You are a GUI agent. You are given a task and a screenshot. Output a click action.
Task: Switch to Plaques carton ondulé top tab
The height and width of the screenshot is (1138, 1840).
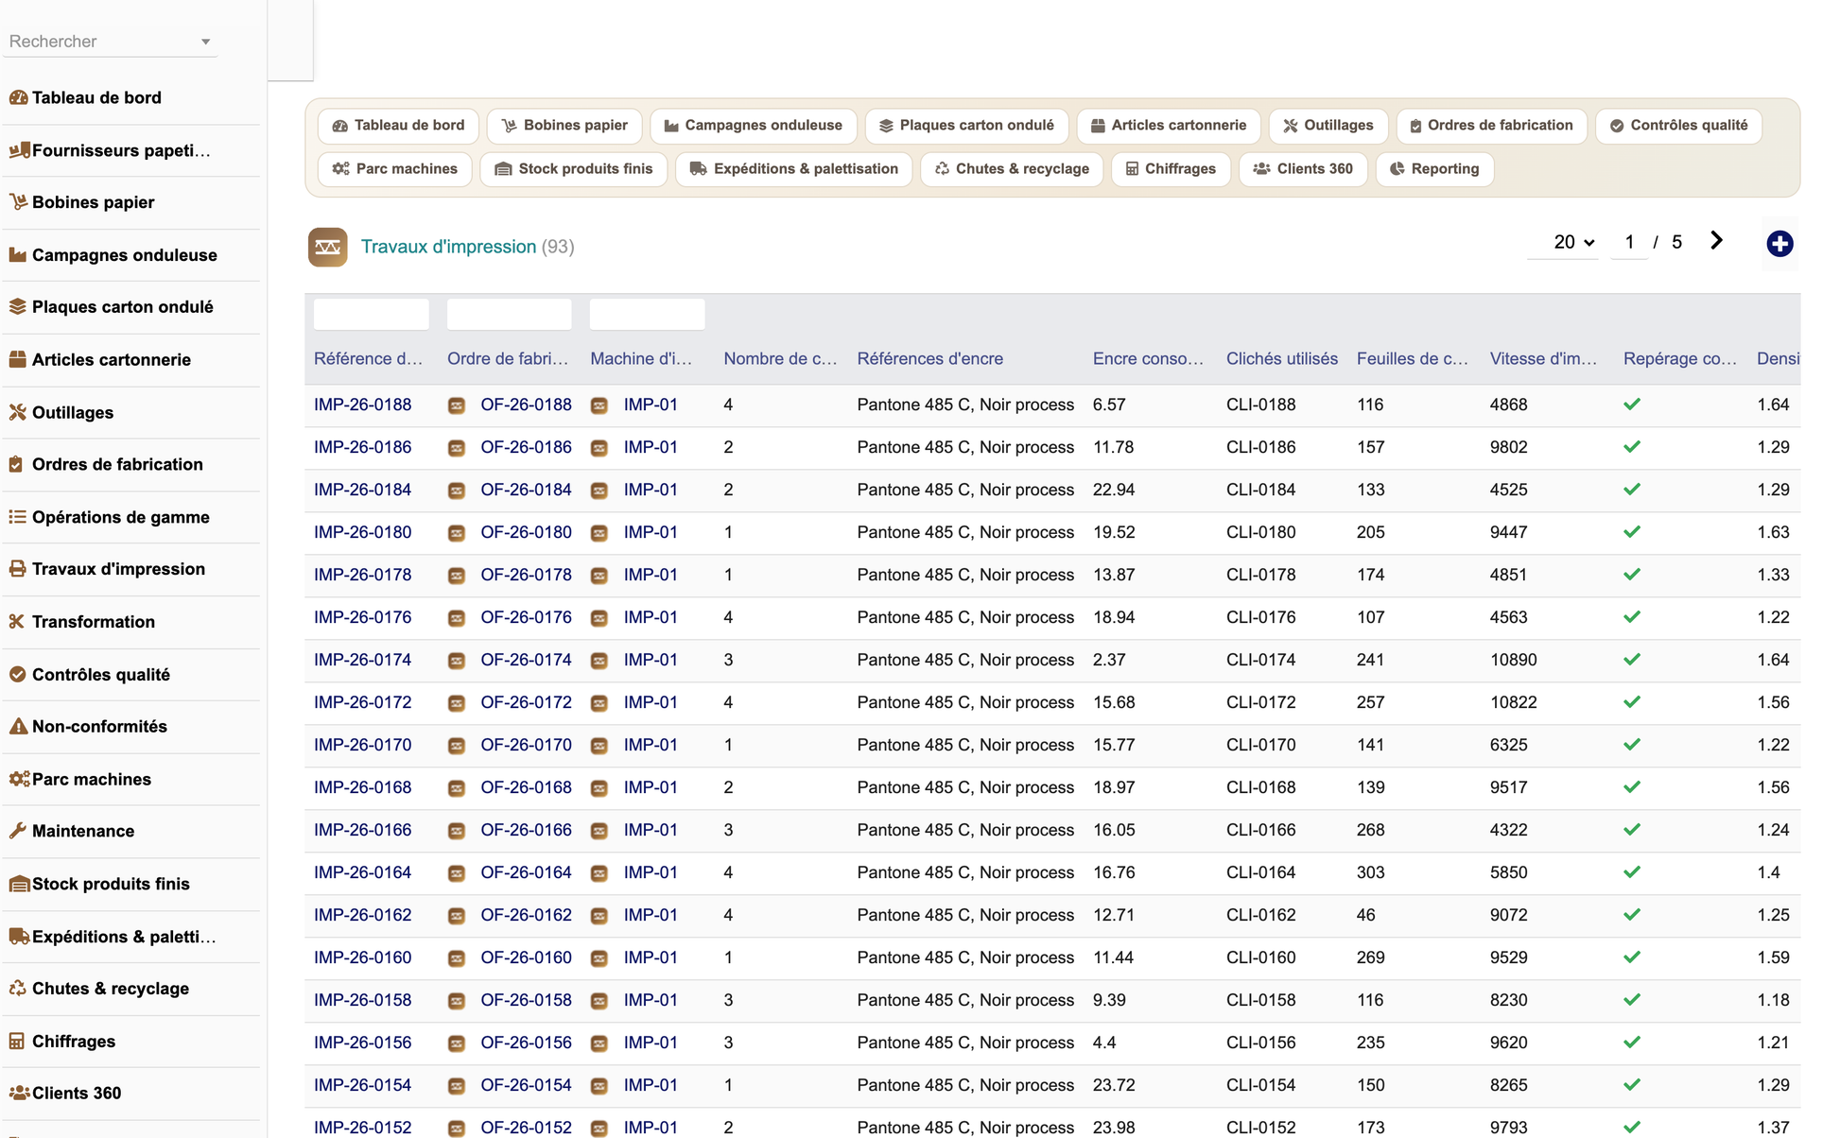[x=966, y=126]
